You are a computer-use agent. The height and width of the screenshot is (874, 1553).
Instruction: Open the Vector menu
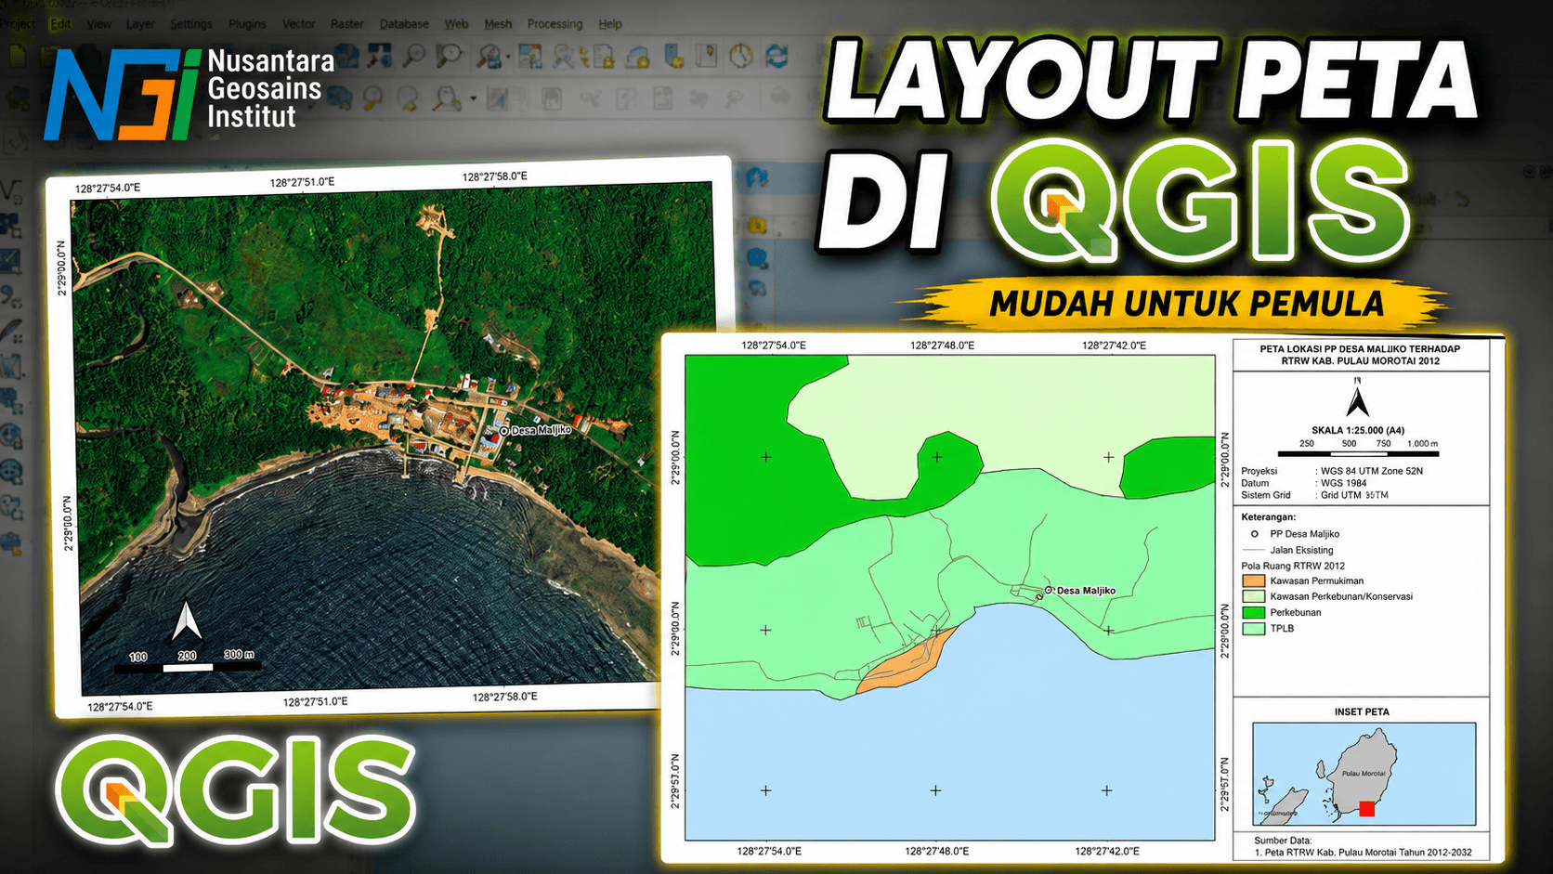coord(298,23)
